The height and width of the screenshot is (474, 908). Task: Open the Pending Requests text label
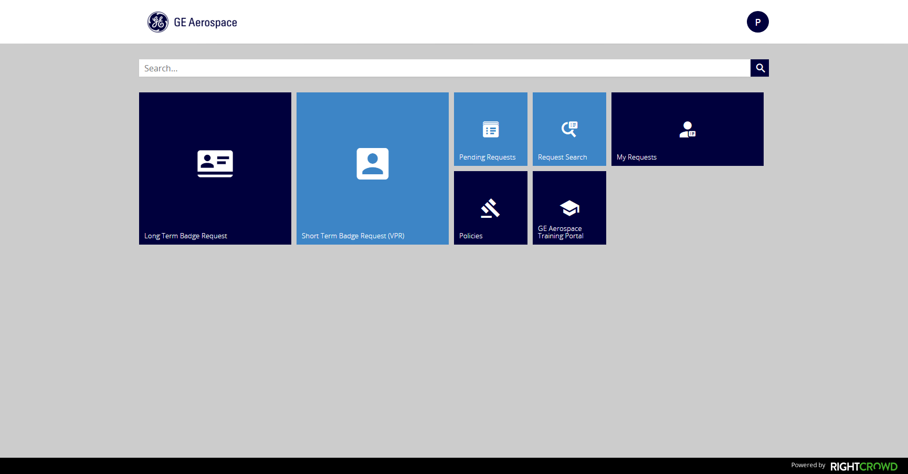(x=487, y=157)
